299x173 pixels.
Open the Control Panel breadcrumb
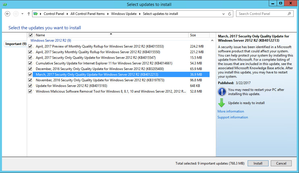54,14
